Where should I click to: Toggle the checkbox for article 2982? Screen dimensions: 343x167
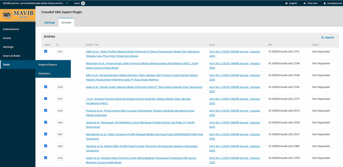46,146
